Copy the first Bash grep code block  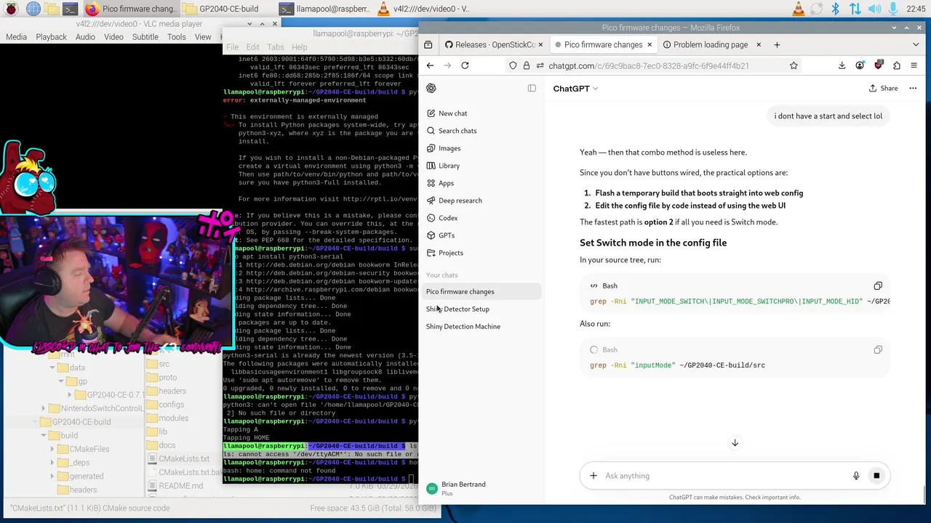[878, 285]
